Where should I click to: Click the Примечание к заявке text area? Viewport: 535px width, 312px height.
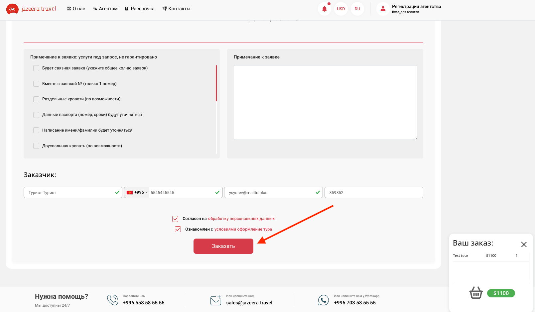[325, 102]
